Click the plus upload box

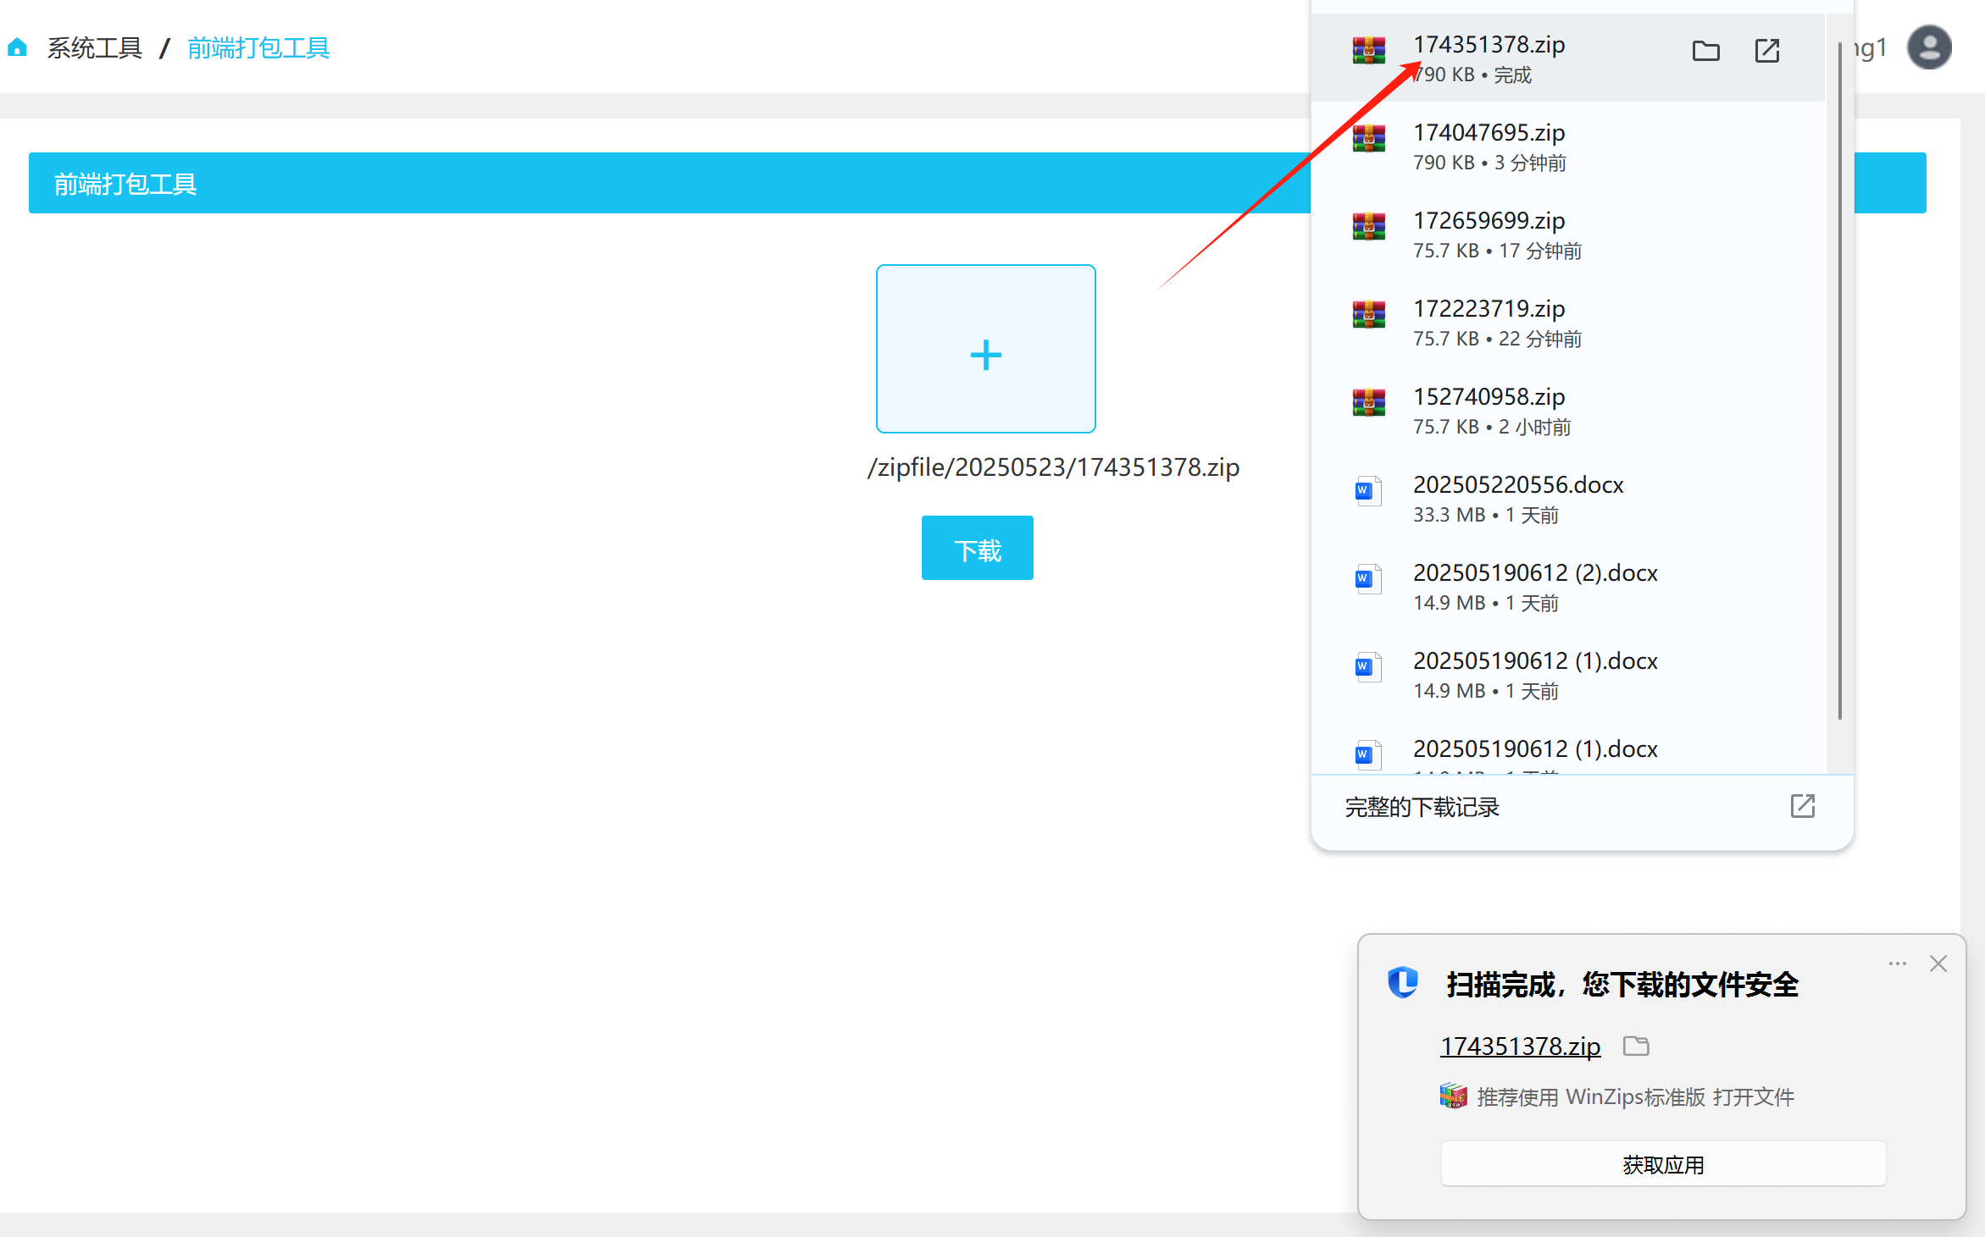[985, 349]
